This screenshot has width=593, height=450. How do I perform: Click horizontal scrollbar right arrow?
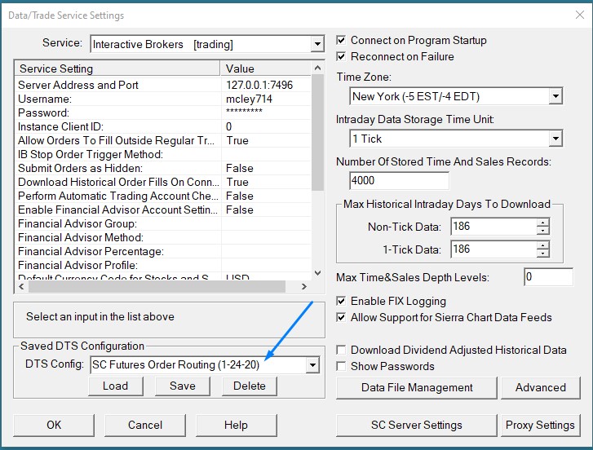304,286
